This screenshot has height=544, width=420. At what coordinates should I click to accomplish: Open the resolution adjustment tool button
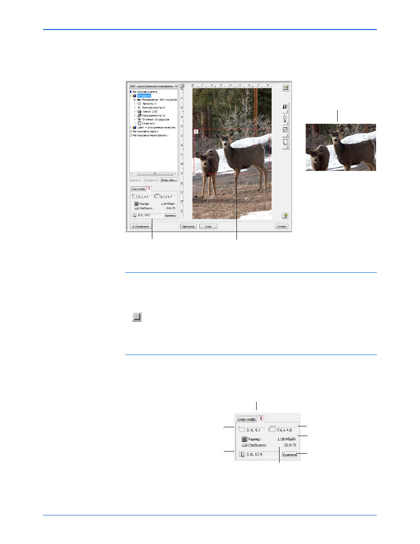click(286, 108)
